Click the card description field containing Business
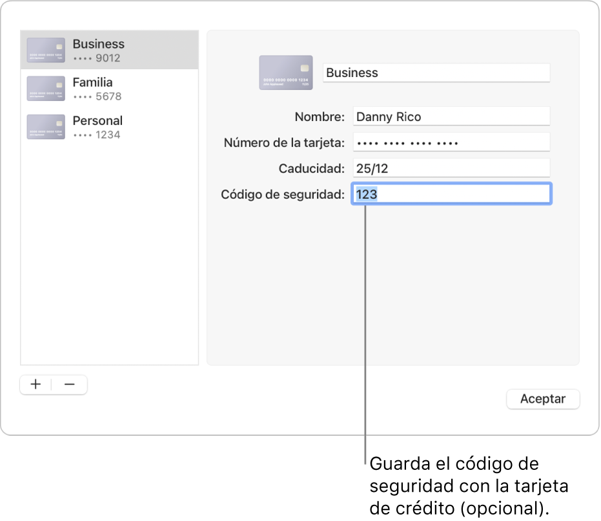This screenshot has height=521, width=601. tap(436, 72)
